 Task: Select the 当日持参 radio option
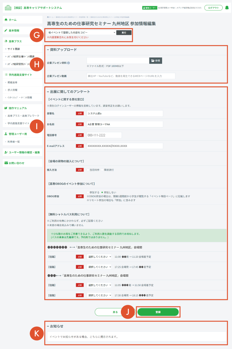coord(88,170)
